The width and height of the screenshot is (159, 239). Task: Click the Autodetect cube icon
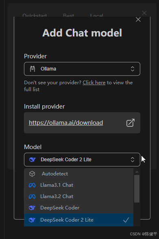(32, 174)
